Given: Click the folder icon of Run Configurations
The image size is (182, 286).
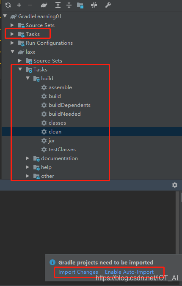Looking at the screenshot, I should tap(21, 43).
